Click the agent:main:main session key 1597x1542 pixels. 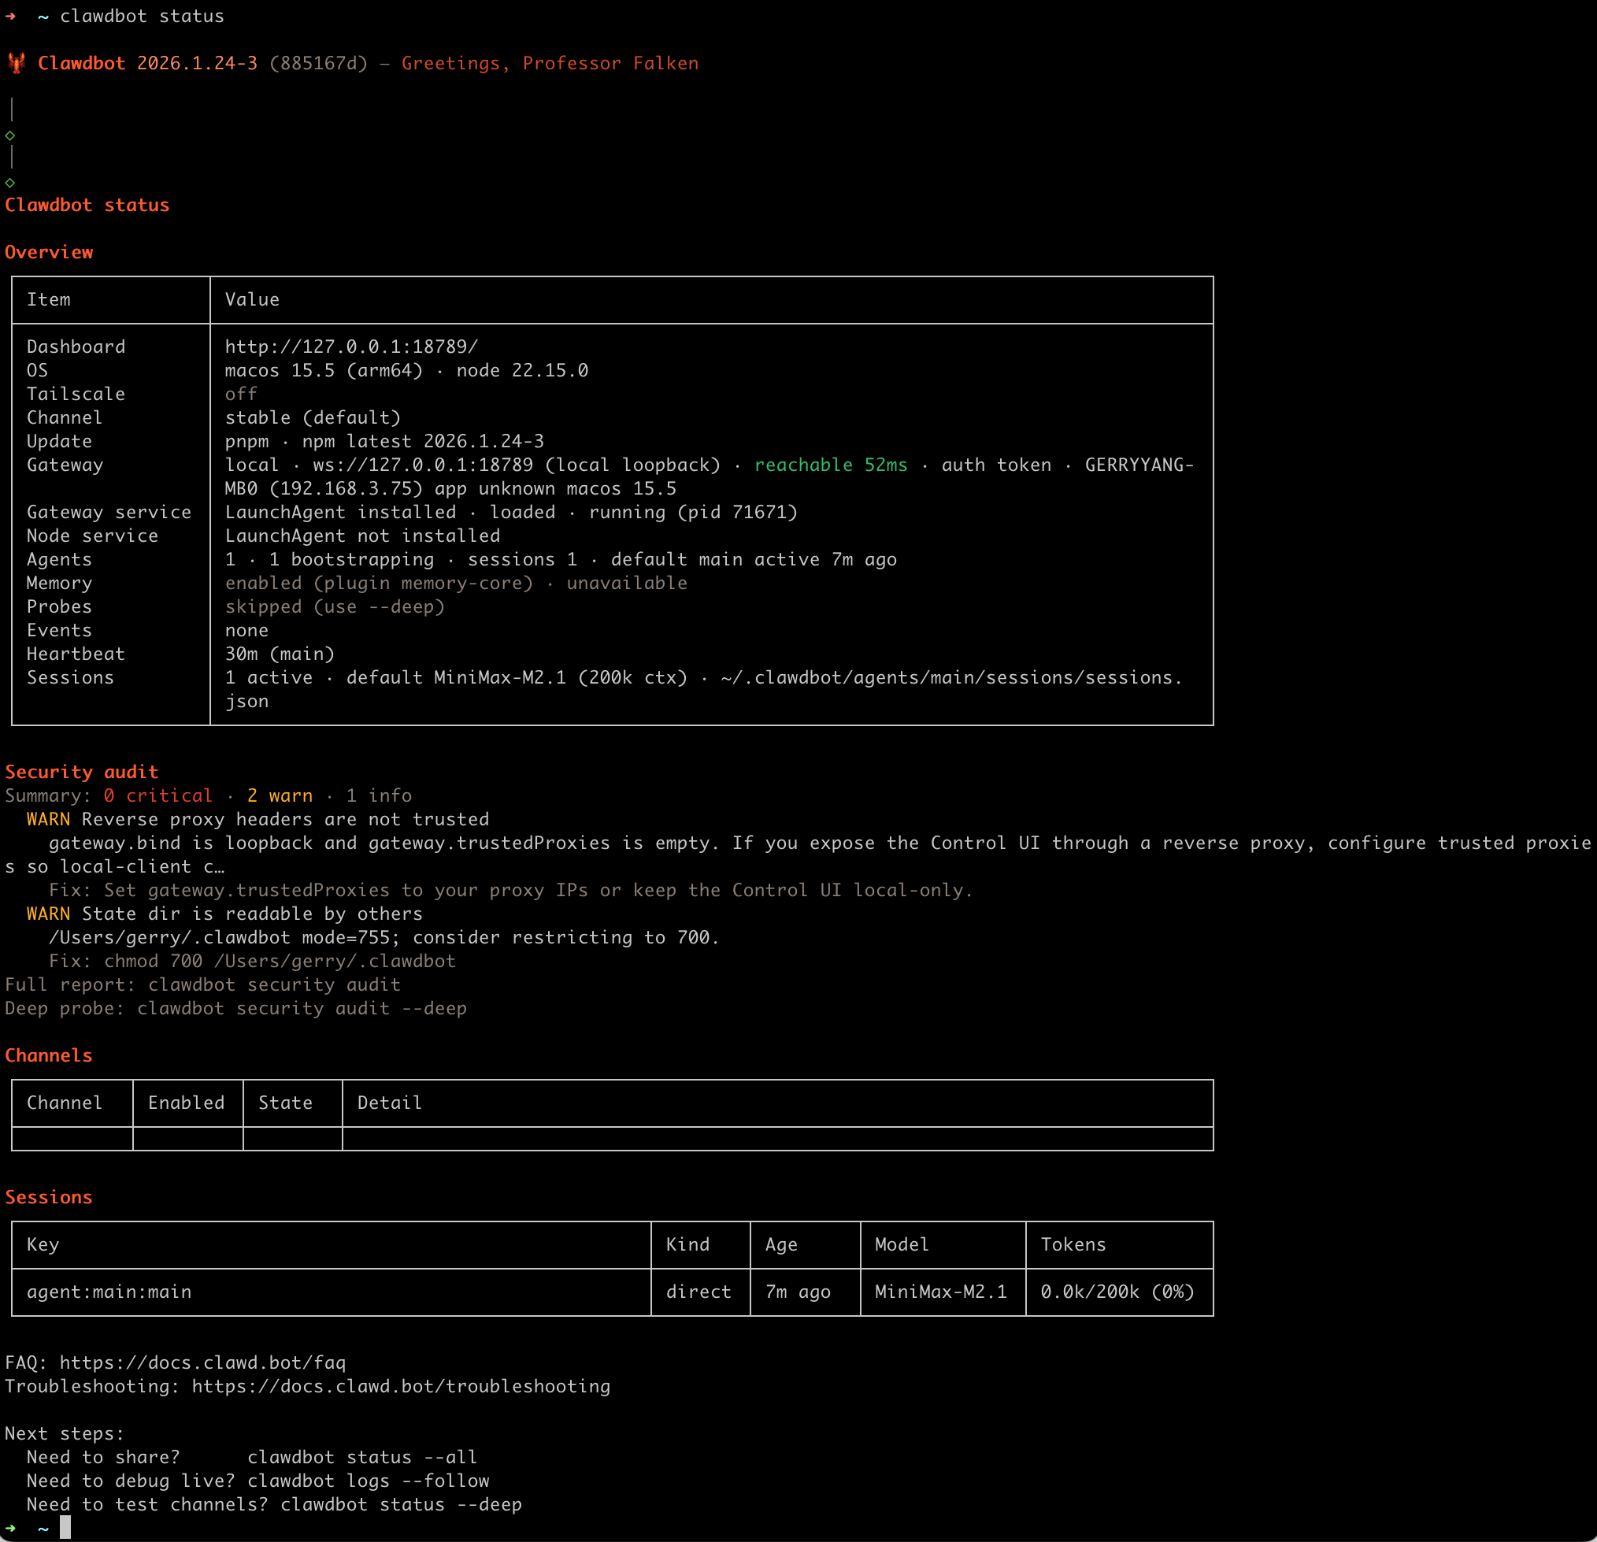(109, 1292)
